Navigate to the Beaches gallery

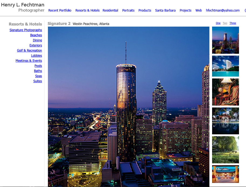36,35
